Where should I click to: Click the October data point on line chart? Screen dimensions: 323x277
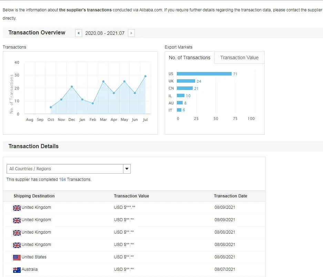tap(51, 107)
